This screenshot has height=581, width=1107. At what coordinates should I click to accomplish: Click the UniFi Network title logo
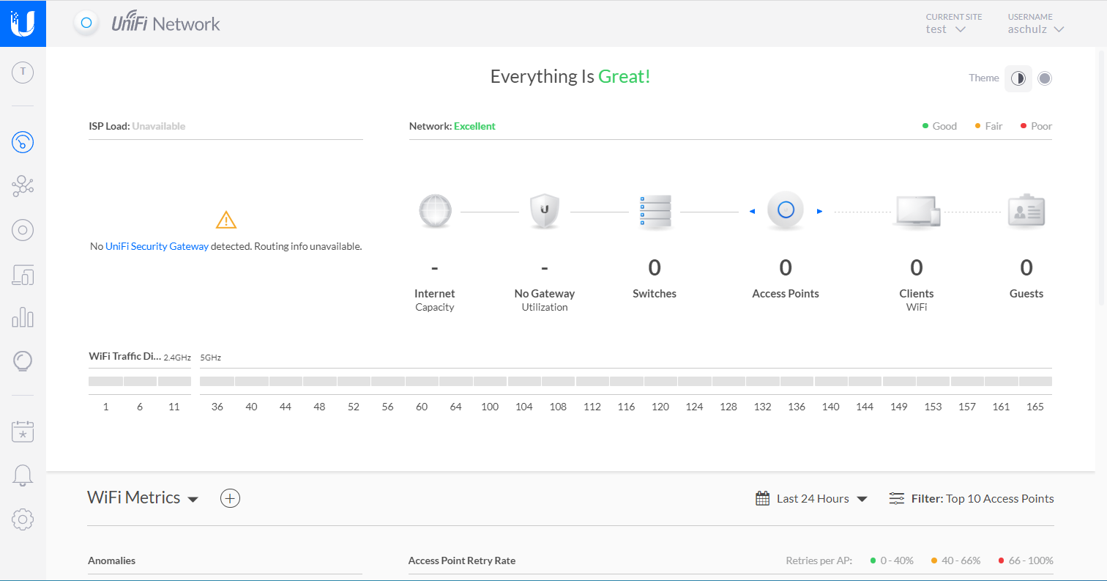click(165, 23)
